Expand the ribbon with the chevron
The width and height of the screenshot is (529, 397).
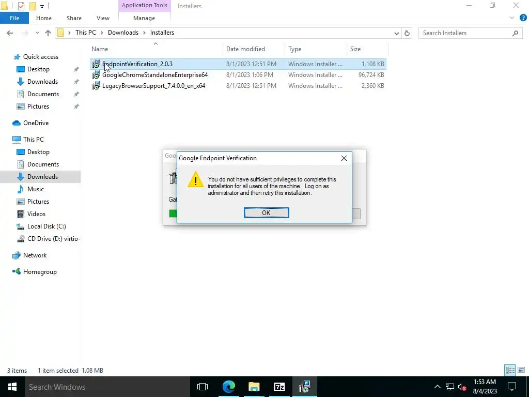pyautogui.click(x=512, y=18)
